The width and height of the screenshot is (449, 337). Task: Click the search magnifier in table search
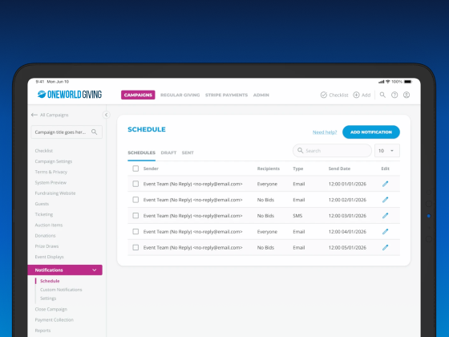point(300,151)
